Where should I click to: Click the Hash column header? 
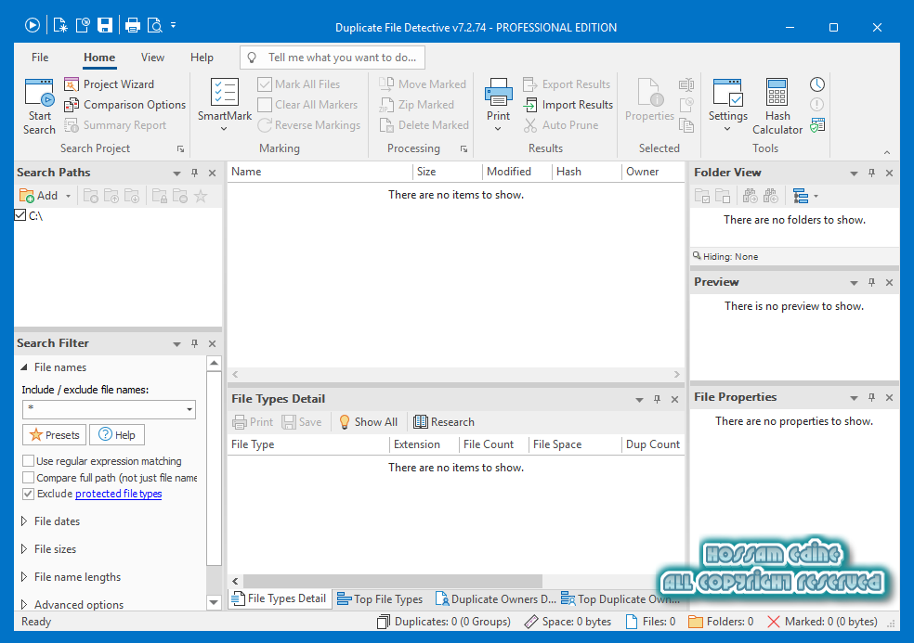(586, 172)
